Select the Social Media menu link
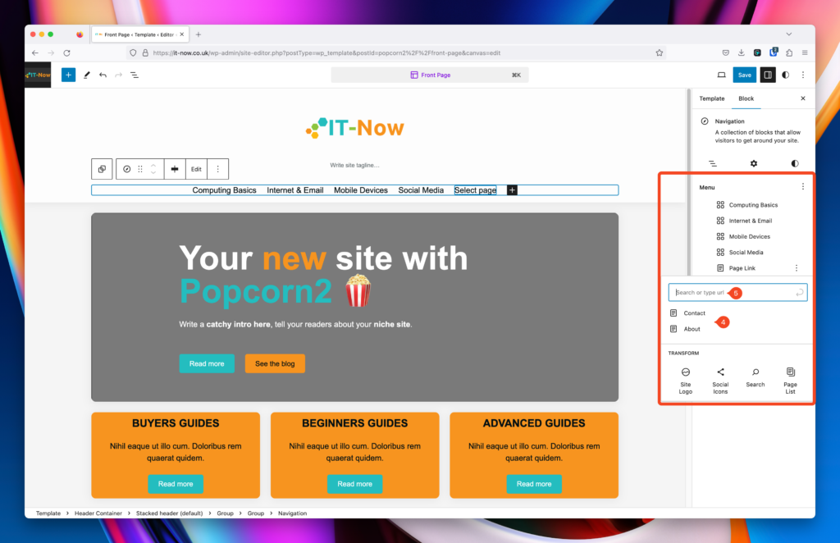 [421, 190]
